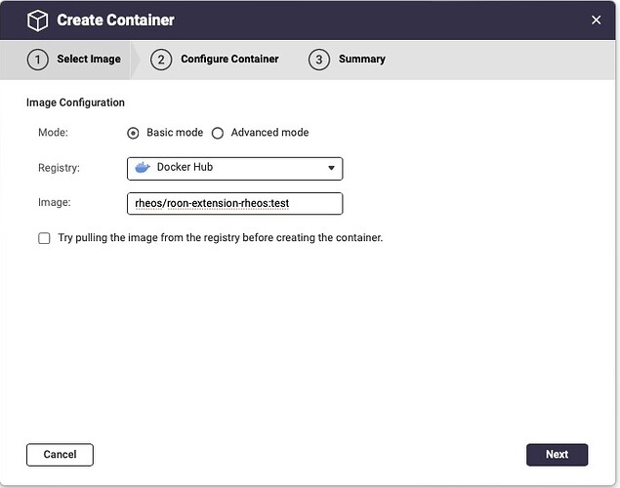
Task: Click the Mode: label
Action: coord(53,133)
